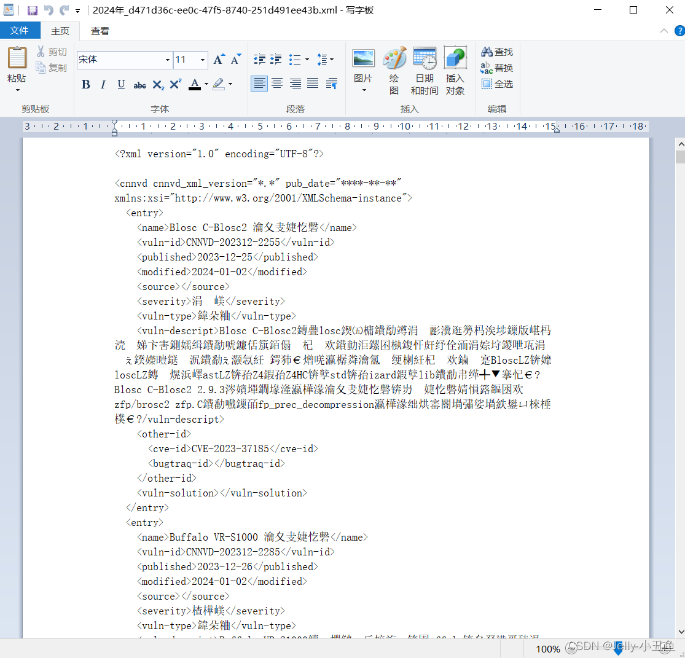Justify the paragraph text
685x658 pixels.
[313, 83]
